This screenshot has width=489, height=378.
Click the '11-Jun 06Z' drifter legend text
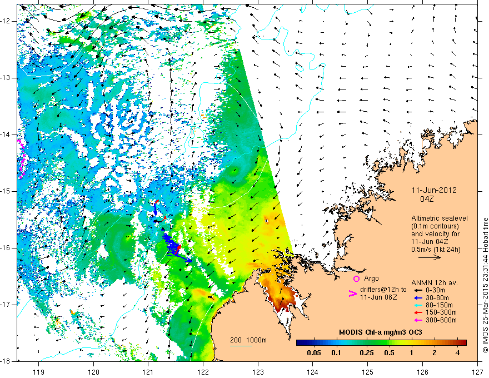click(x=378, y=297)
